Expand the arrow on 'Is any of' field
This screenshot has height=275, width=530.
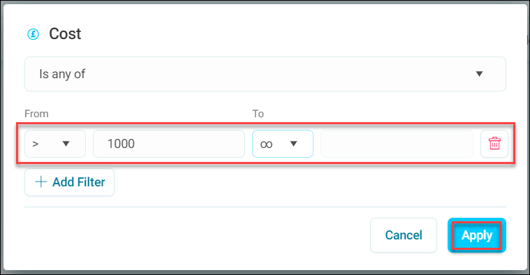479,74
